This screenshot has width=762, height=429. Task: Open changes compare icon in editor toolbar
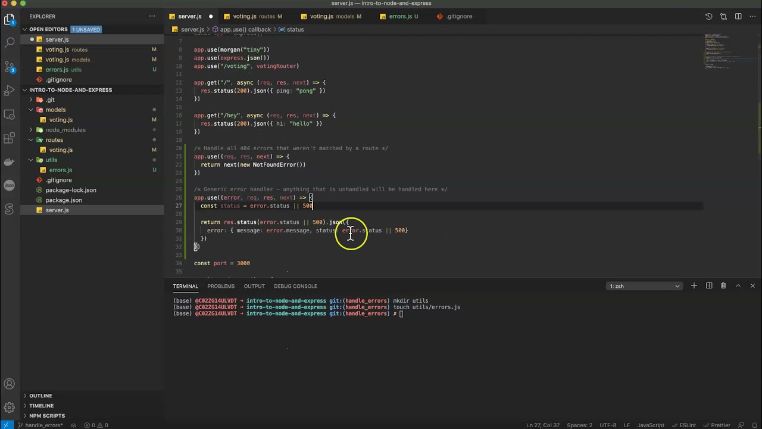(x=723, y=16)
